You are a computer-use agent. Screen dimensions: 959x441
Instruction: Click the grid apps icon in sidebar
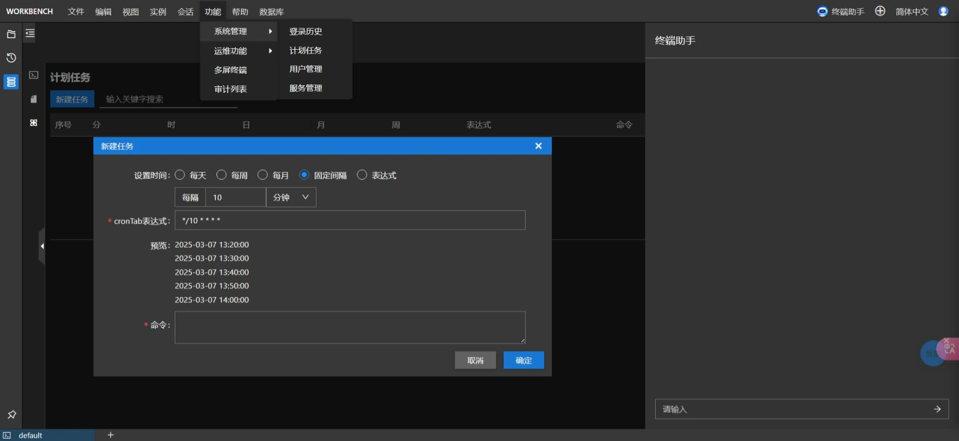[34, 123]
